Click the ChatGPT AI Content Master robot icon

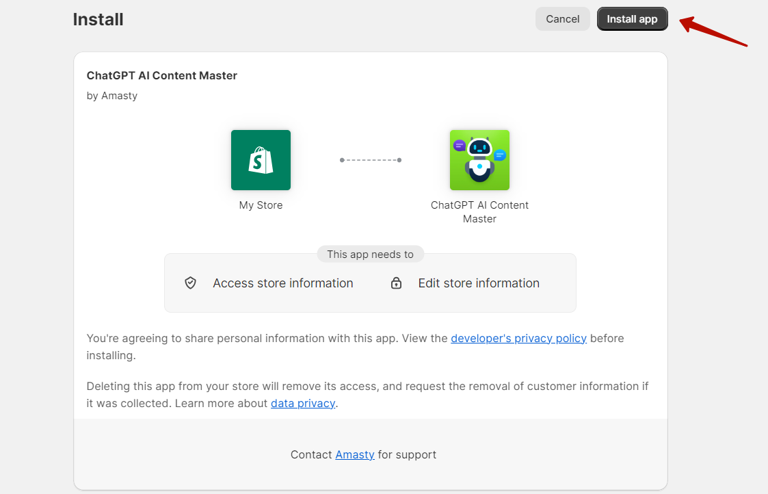[479, 160]
